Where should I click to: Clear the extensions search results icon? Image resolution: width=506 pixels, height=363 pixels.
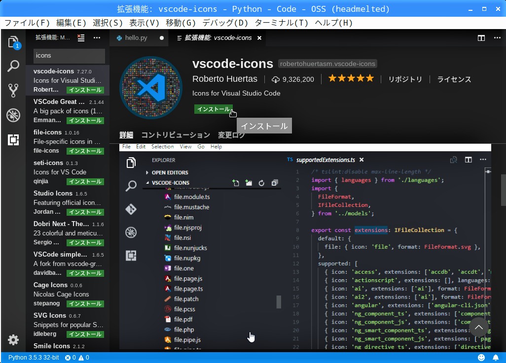click(81, 38)
